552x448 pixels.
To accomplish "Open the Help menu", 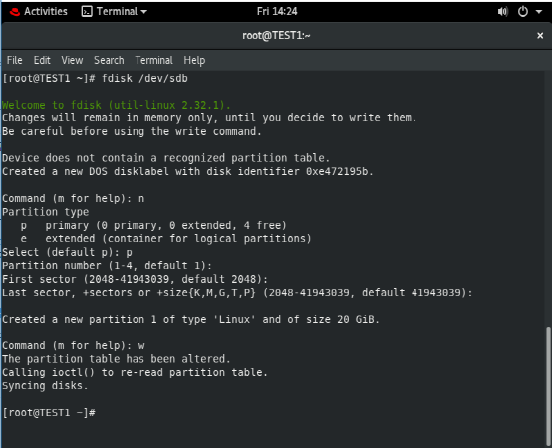I will pos(194,60).
